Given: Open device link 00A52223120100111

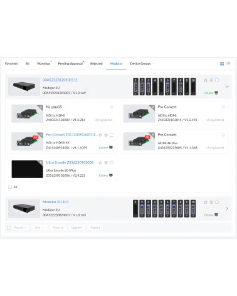Looking at the screenshot, I should [x=60, y=80].
